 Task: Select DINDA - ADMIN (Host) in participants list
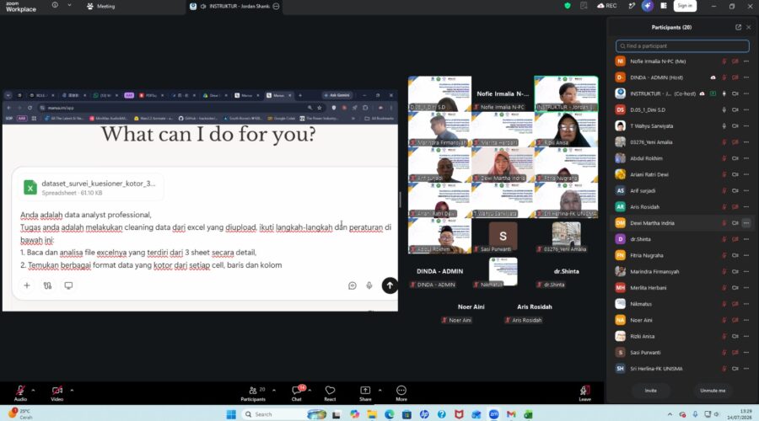pos(682,77)
